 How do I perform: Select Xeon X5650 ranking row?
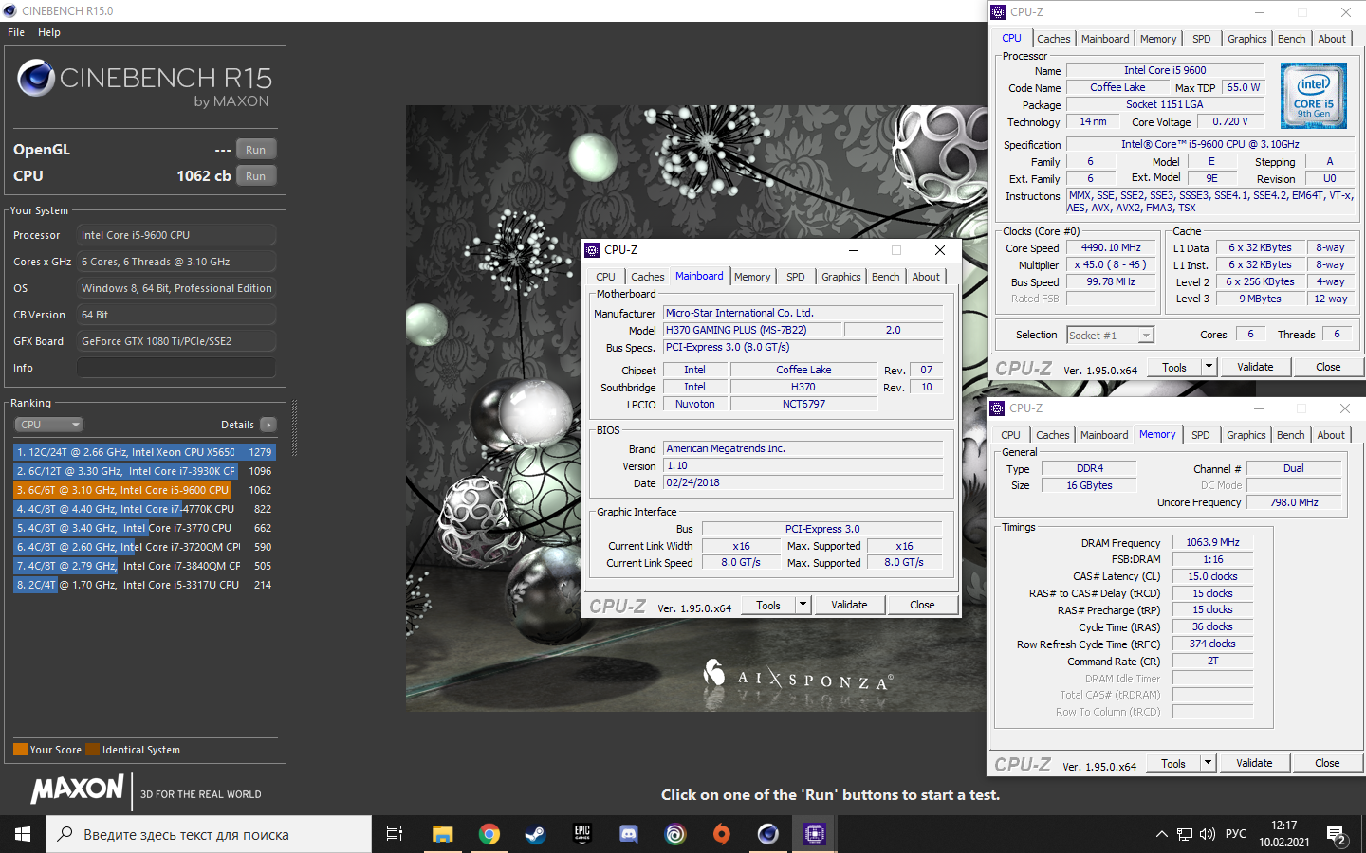(144, 452)
